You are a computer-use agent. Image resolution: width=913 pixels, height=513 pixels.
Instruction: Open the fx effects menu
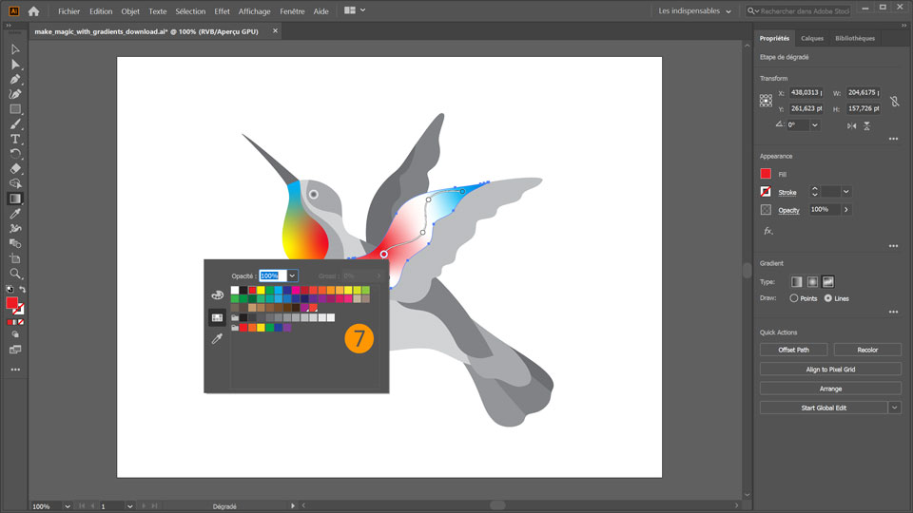click(x=768, y=231)
